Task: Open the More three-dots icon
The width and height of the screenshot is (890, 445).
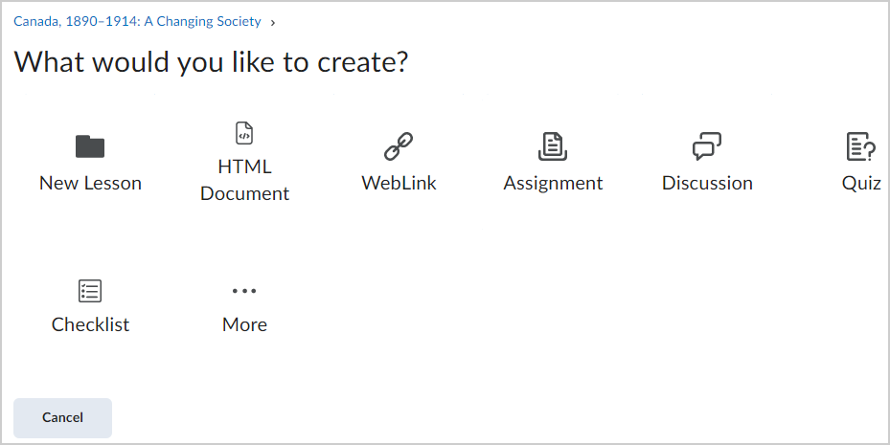Action: (x=244, y=291)
